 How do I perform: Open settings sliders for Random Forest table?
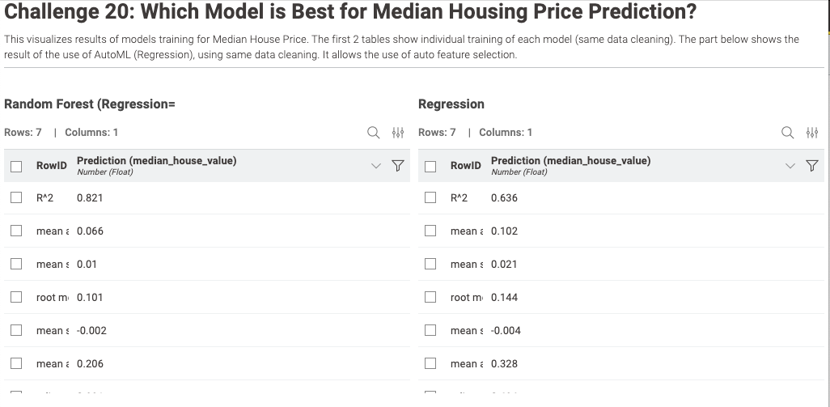pos(397,133)
